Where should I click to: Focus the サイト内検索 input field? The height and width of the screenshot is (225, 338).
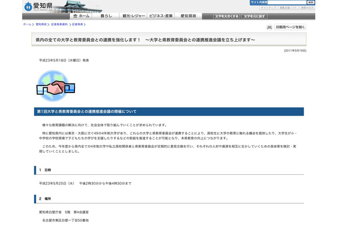[x=287, y=2]
